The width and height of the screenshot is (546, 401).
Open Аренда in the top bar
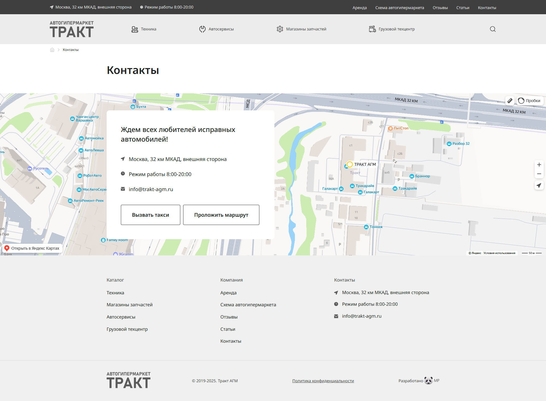359,8
